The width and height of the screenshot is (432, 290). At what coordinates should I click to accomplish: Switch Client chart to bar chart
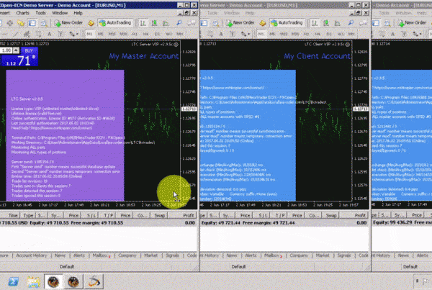click(x=315, y=24)
